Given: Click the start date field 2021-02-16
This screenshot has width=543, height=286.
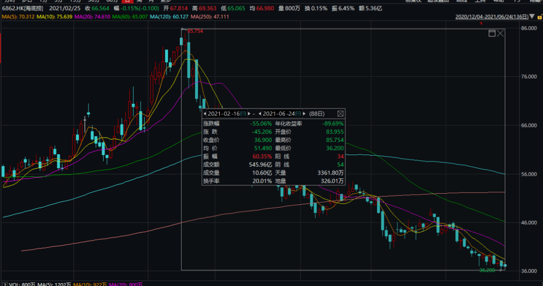Looking at the screenshot, I should pyautogui.click(x=223, y=113).
